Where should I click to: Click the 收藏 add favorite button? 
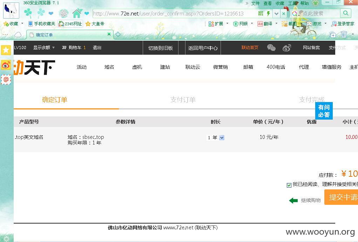(x=11, y=24)
